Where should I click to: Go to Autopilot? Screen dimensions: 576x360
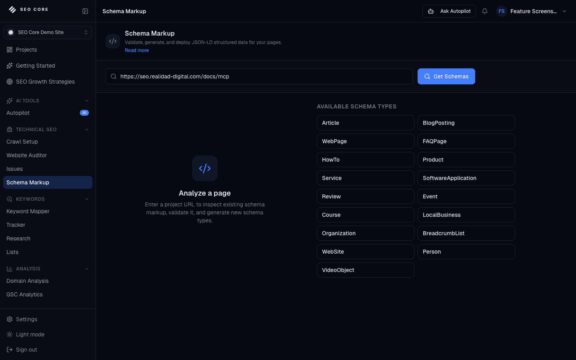click(x=48, y=113)
